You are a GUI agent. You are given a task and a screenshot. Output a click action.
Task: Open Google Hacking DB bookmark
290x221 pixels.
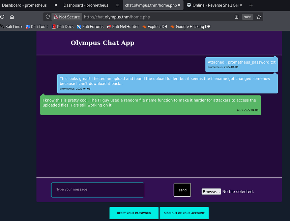point(190,27)
